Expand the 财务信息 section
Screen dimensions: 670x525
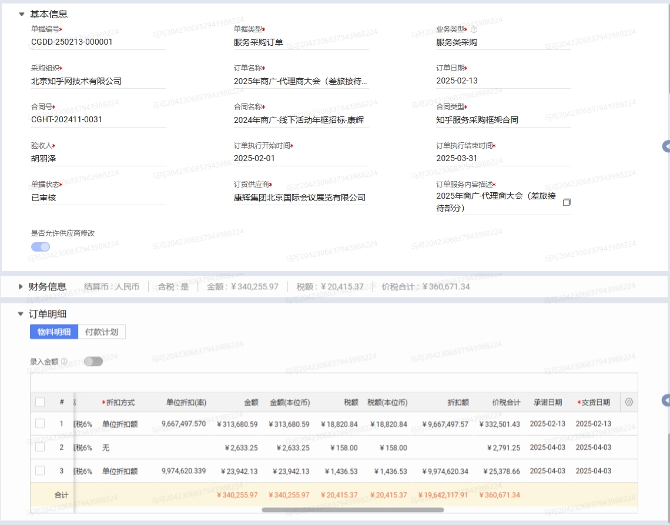coord(21,287)
